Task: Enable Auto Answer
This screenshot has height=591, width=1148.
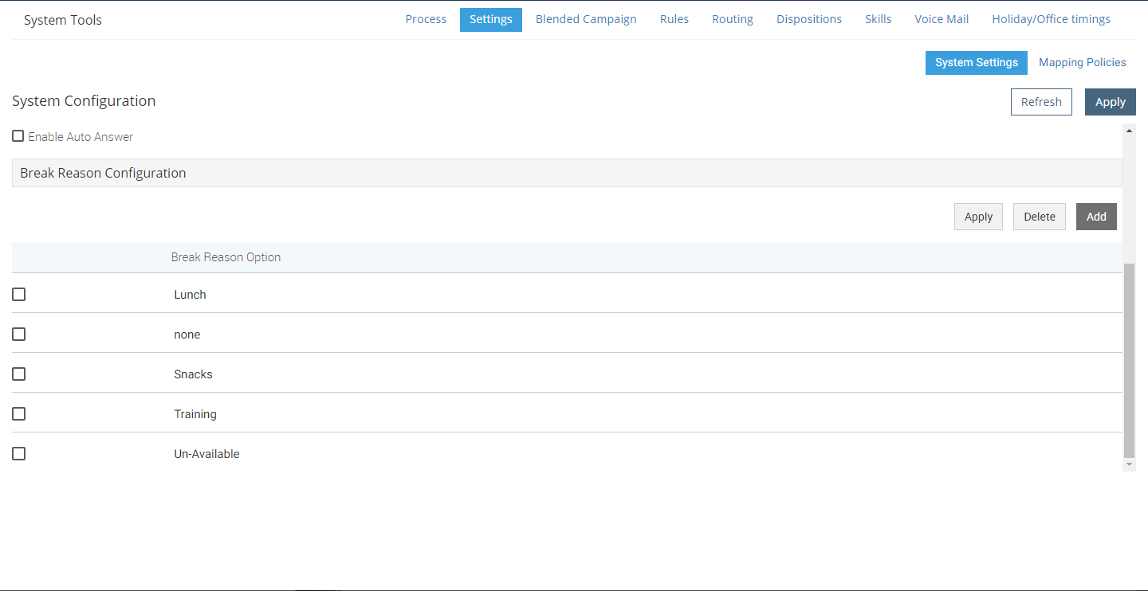Action: pyautogui.click(x=18, y=135)
